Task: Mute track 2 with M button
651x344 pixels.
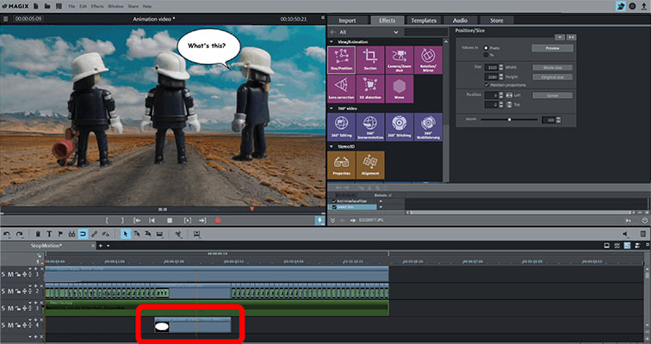Action: pyautogui.click(x=10, y=292)
